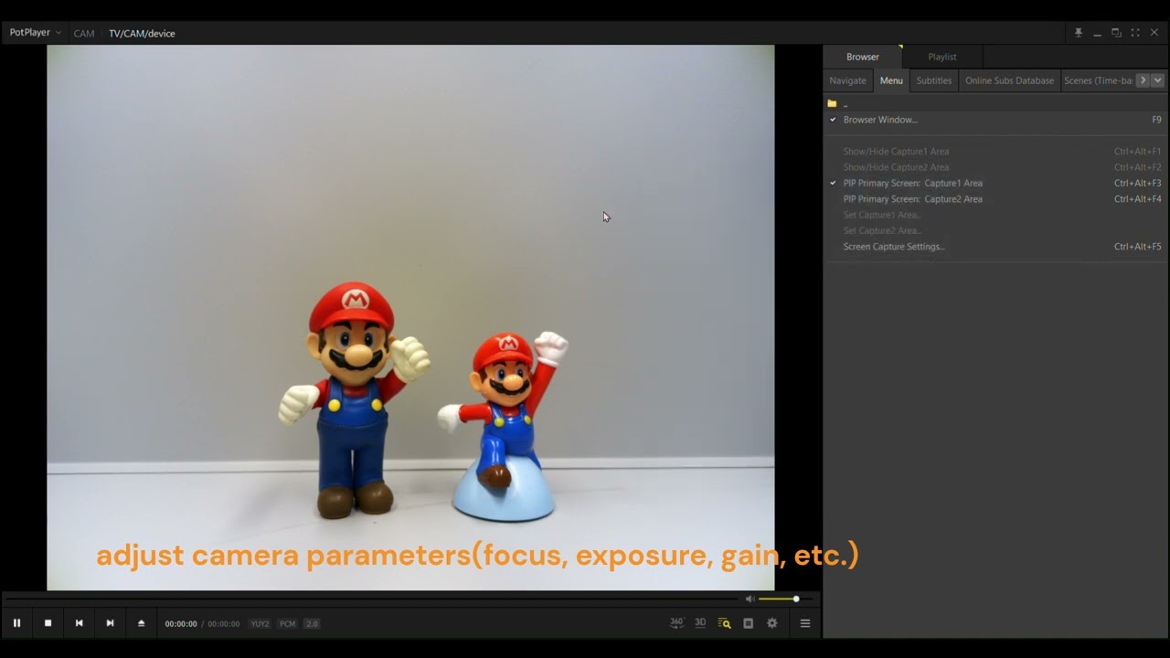Viewport: 1170px width, 658px height.
Task: Minimize the PotPlayer window
Action: (1097, 33)
